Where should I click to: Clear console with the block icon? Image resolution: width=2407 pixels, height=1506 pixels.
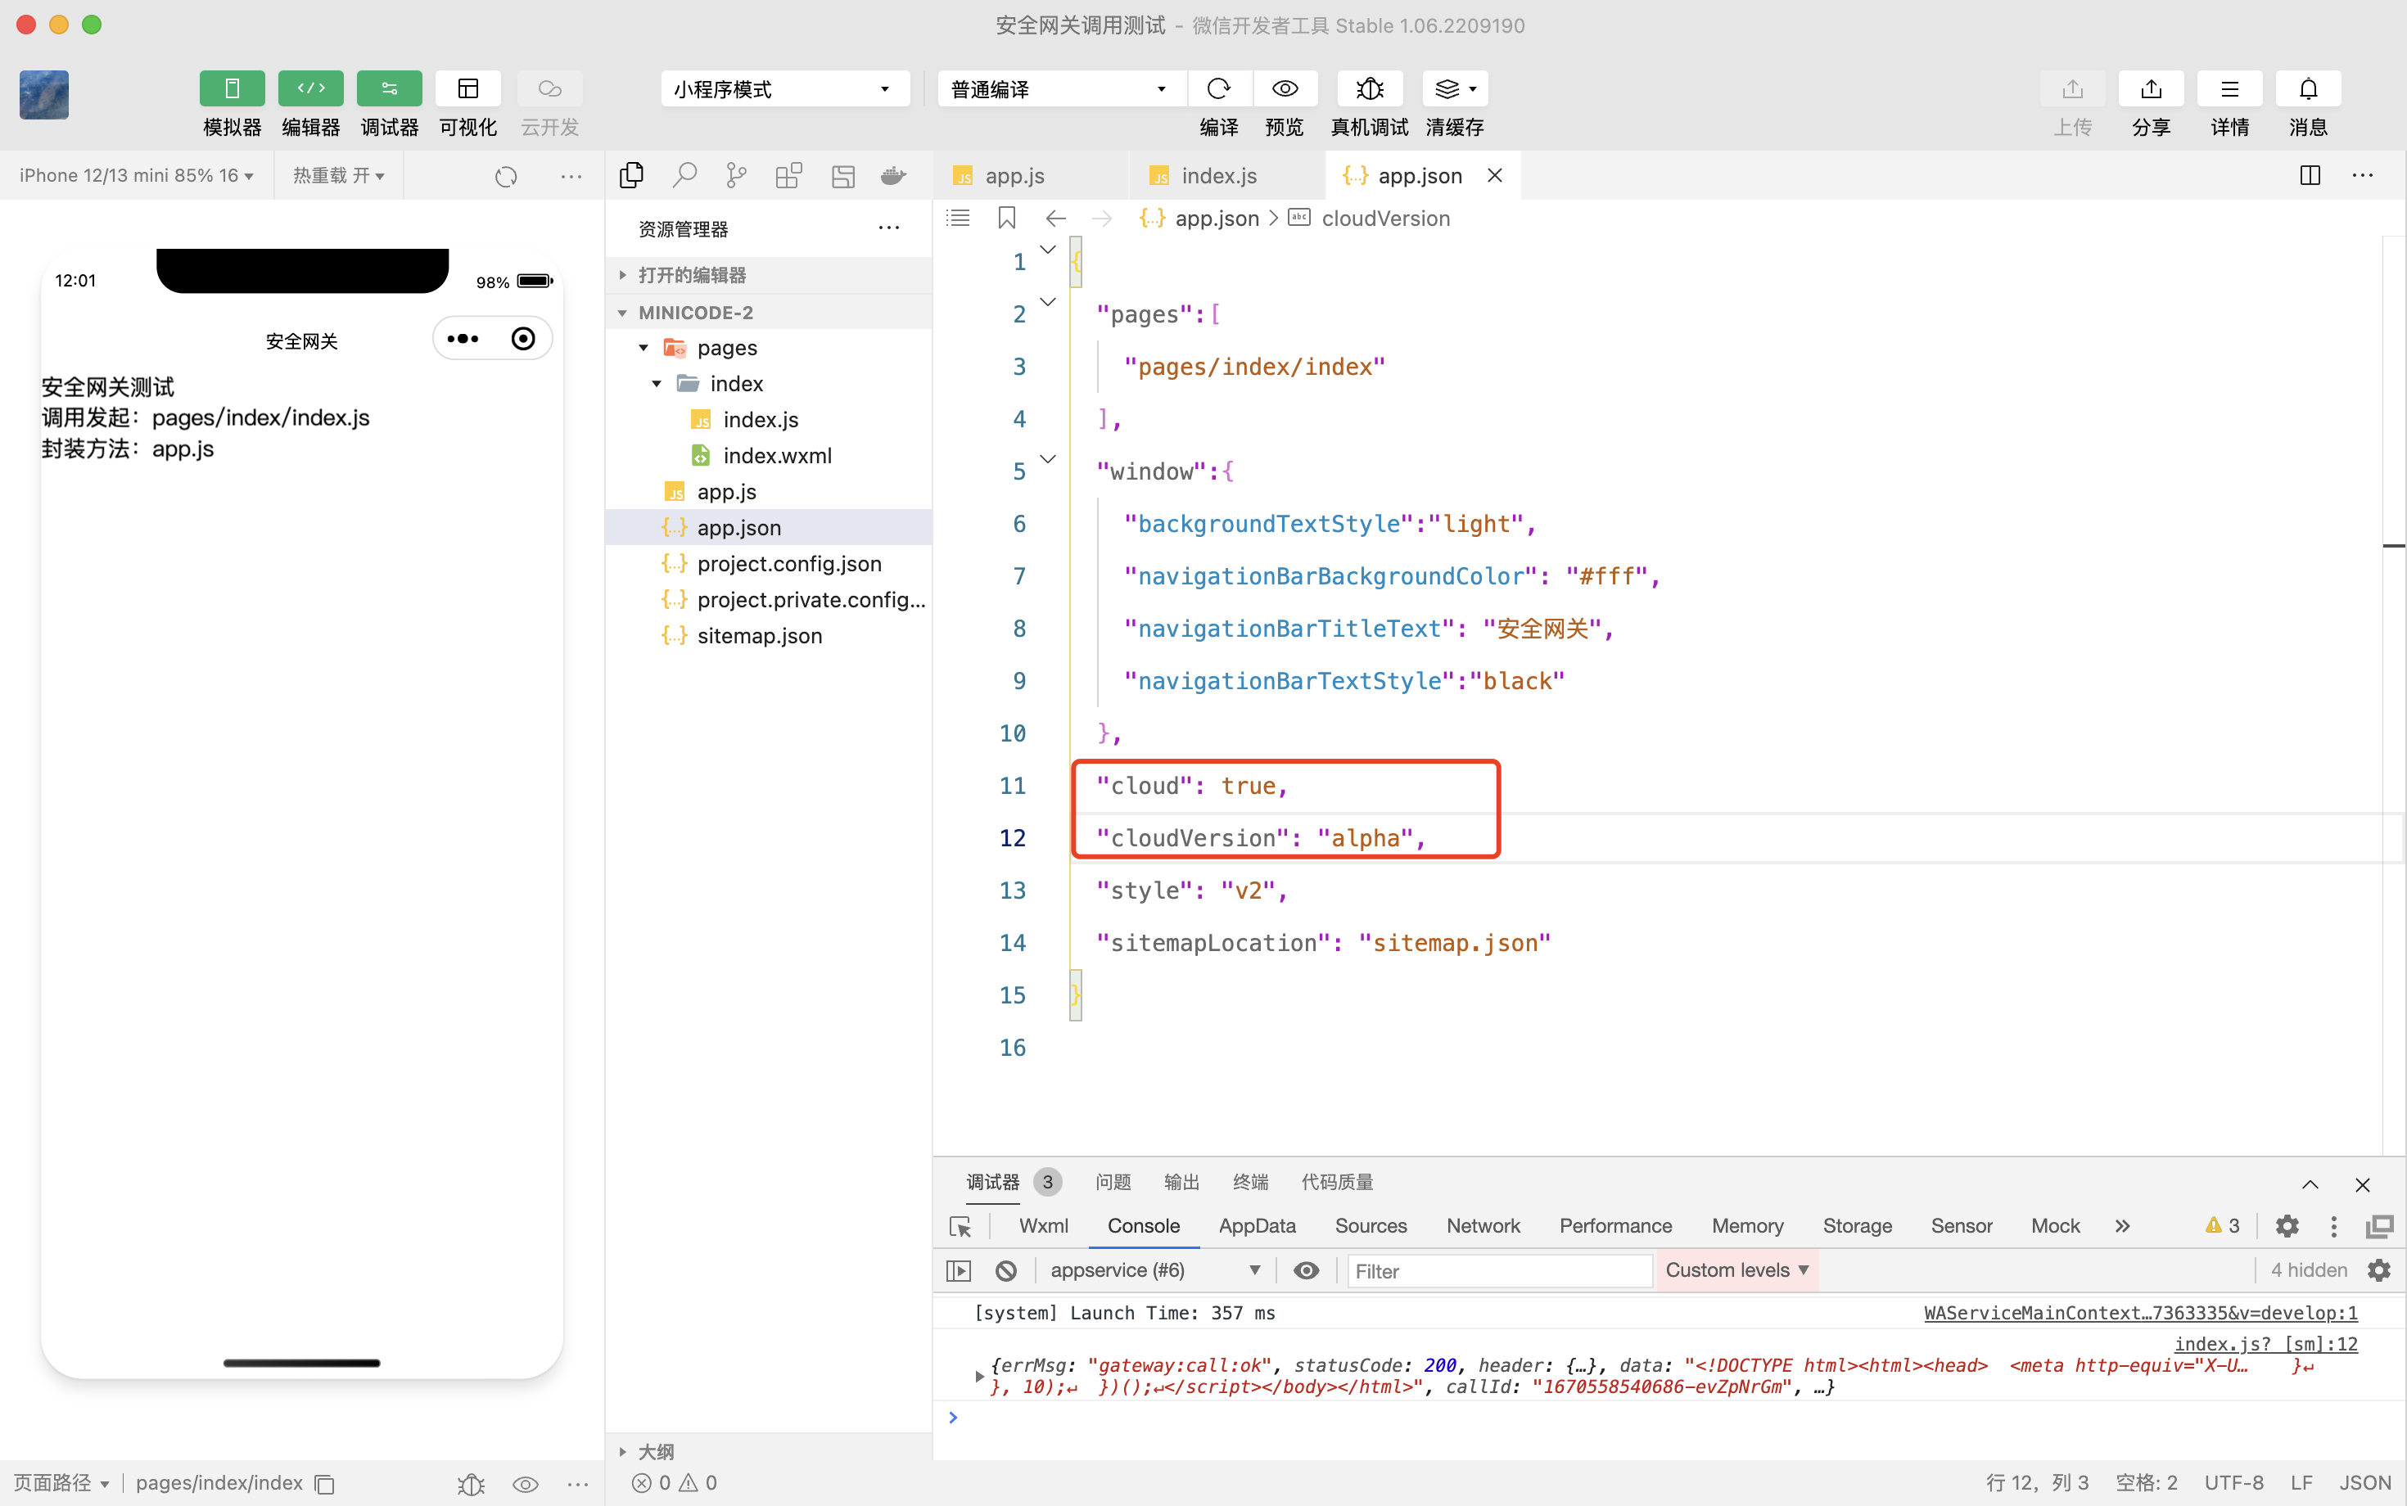click(x=1006, y=1270)
